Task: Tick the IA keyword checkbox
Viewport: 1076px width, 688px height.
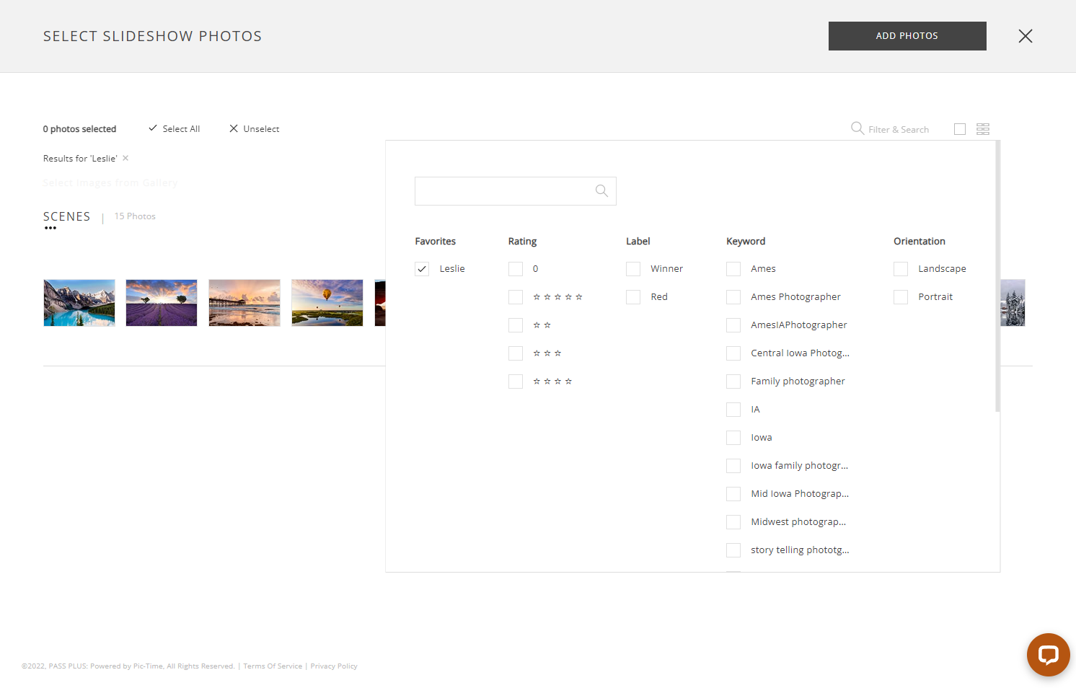Action: (x=733, y=410)
